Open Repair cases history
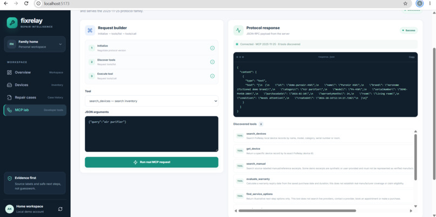436x217 pixels. pyautogui.click(x=35, y=97)
